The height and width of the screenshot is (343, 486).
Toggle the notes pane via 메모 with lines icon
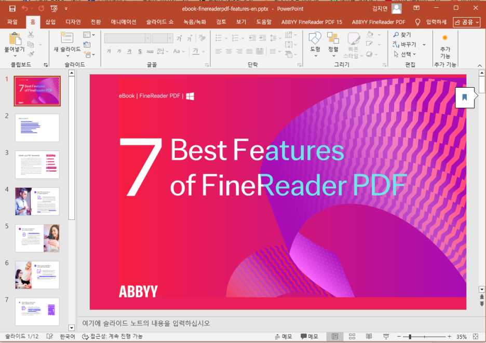(x=283, y=336)
